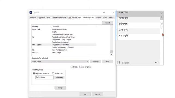This screenshot has height=98, width=175.
Task: Click the Reset button
Action: point(107,23)
